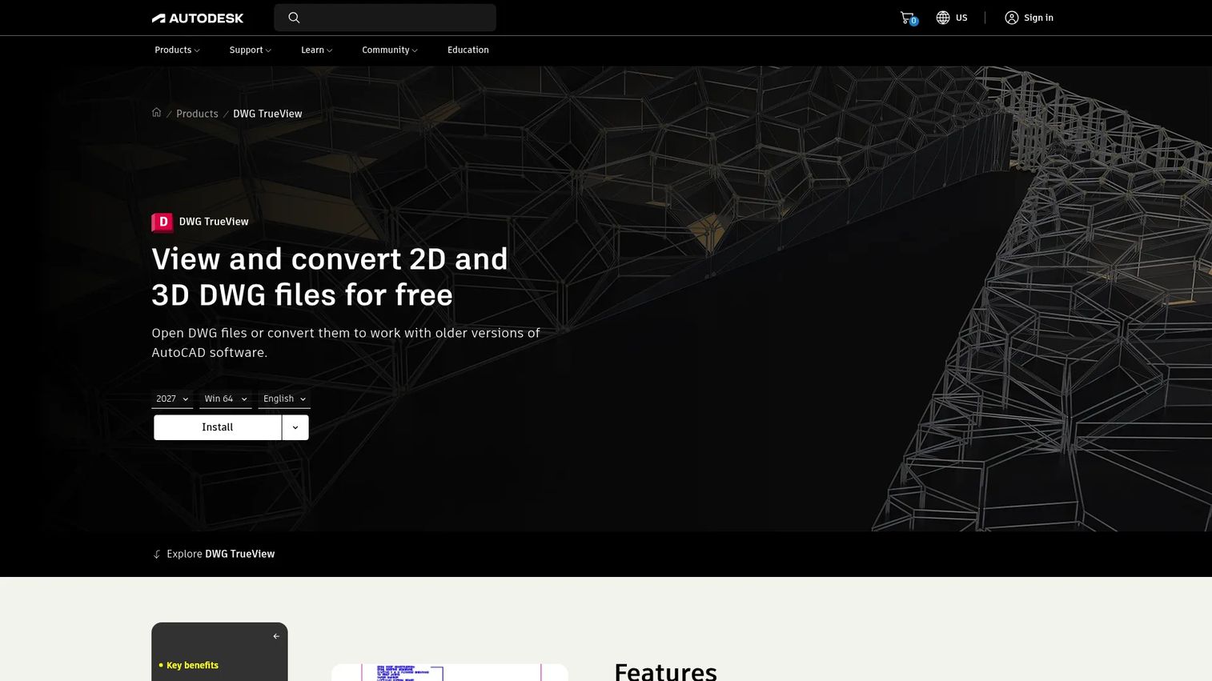Screen dimensions: 1212x681
Task: Focus the search input field
Action: [x=385, y=18]
